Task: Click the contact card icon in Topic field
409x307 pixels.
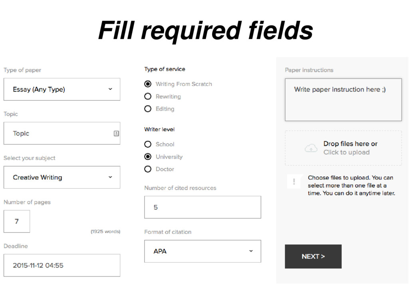Action: pyautogui.click(x=116, y=134)
